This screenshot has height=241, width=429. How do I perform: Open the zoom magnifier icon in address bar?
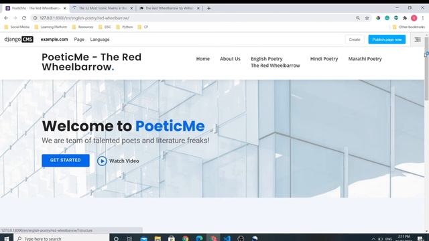pyautogui.click(x=358, y=18)
